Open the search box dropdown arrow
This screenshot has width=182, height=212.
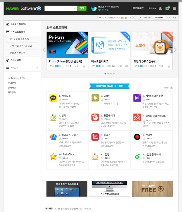(75, 8)
